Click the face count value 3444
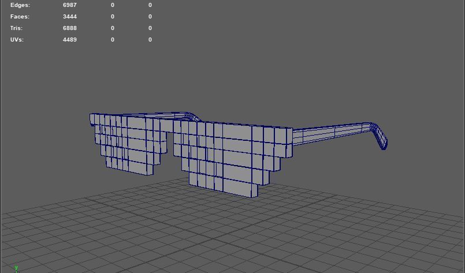 point(70,17)
